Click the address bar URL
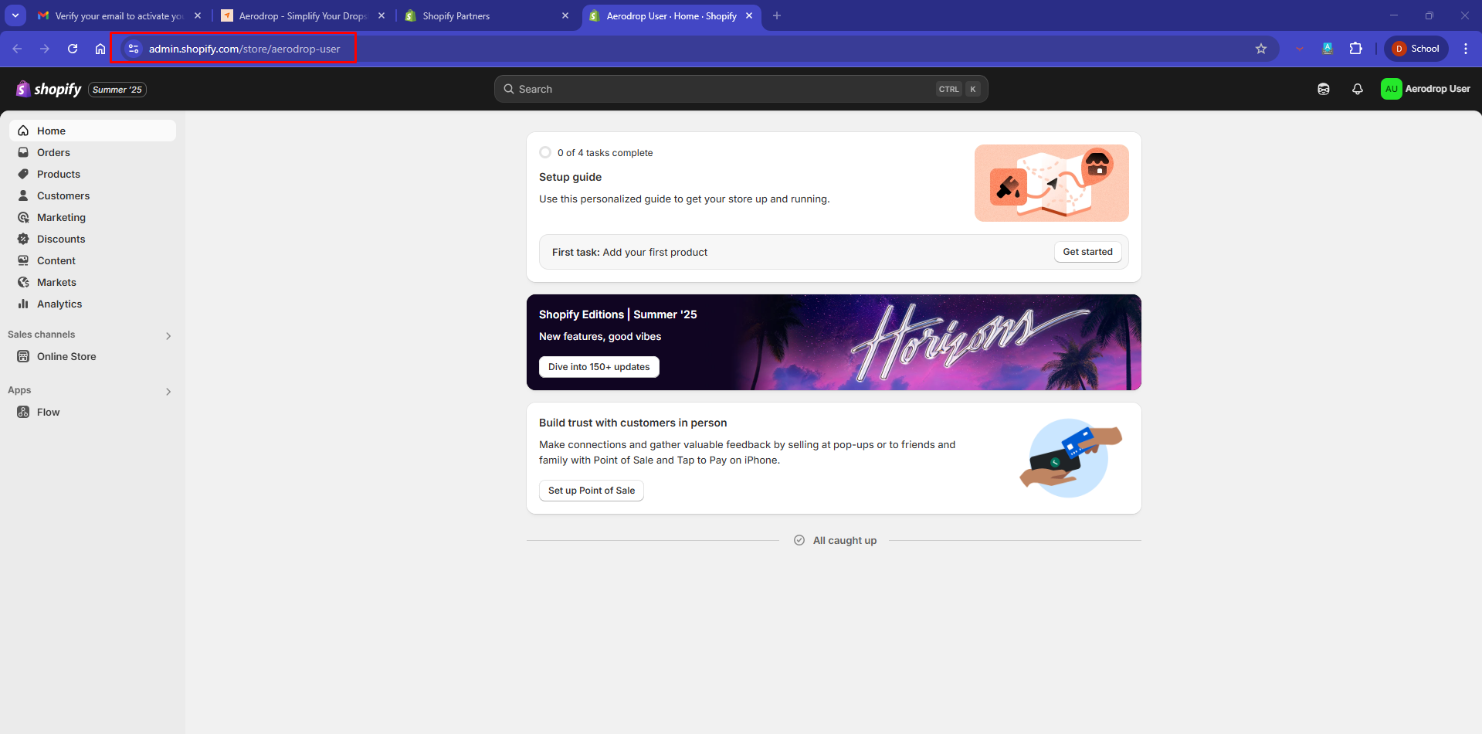 click(x=244, y=49)
